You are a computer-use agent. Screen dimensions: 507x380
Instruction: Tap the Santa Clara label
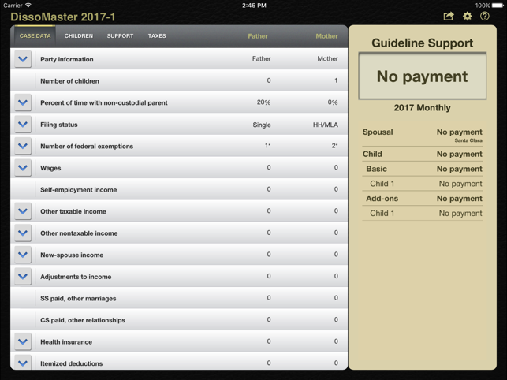point(468,140)
